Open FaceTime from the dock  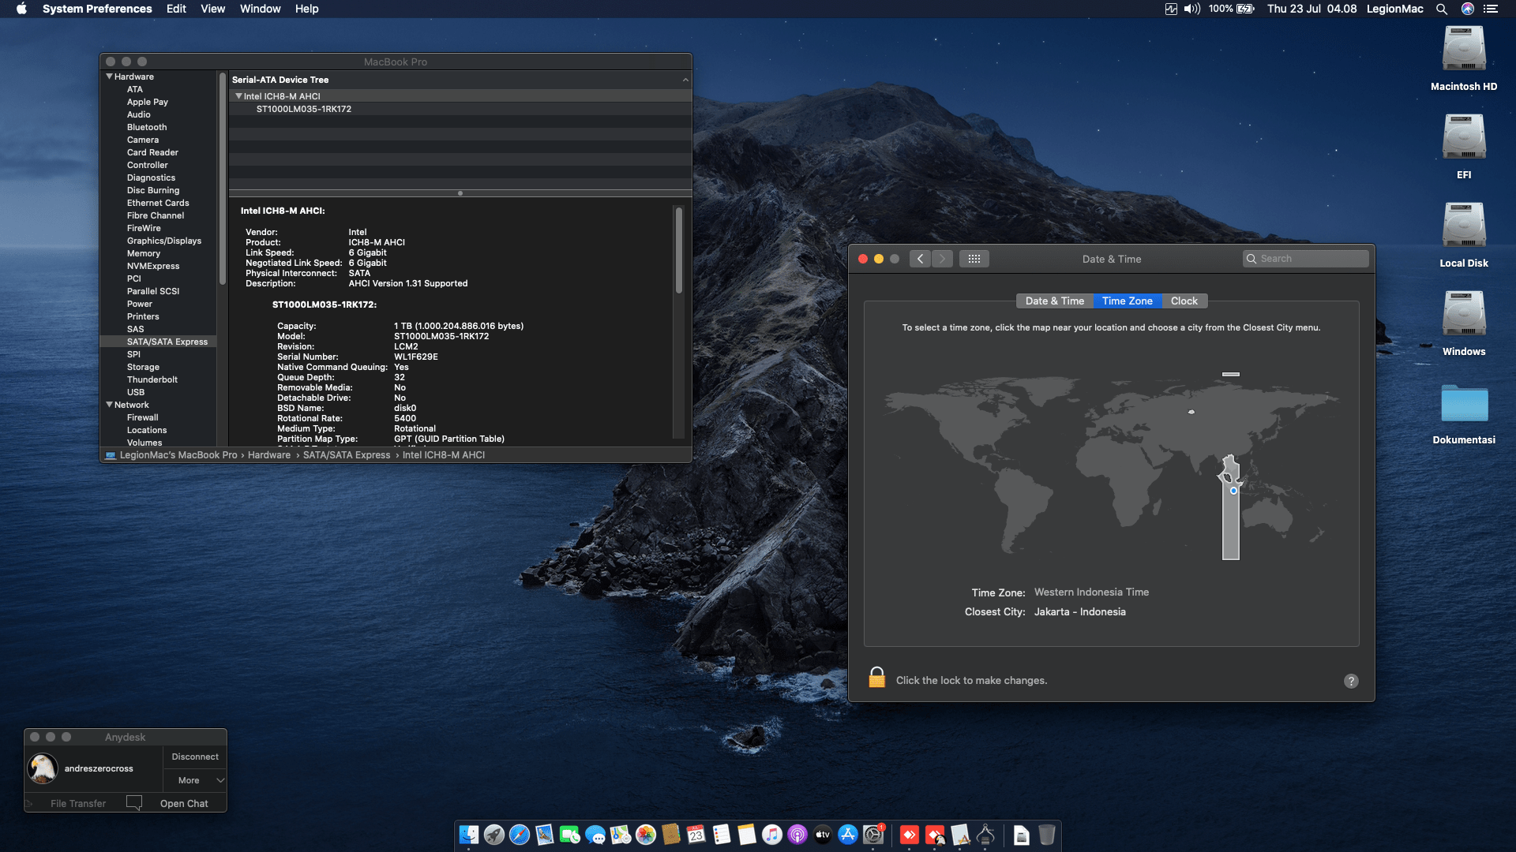tap(570, 835)
